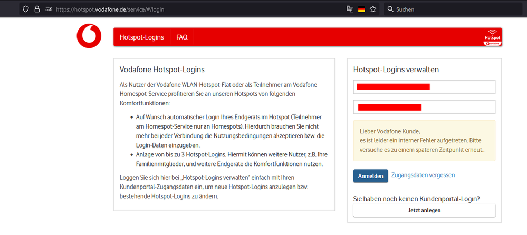This screenshot has width=527, height=235.
Task: Focus the username input field
Action: coord(424,87)
